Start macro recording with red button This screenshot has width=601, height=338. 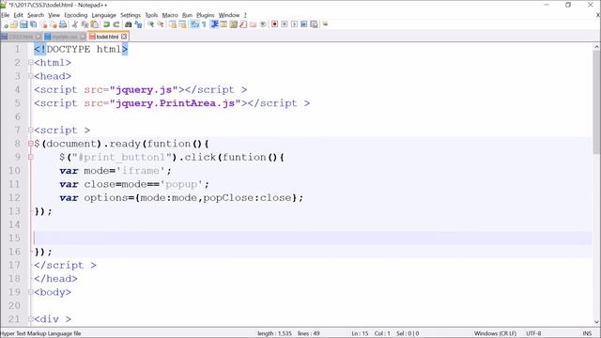point(275,24)
